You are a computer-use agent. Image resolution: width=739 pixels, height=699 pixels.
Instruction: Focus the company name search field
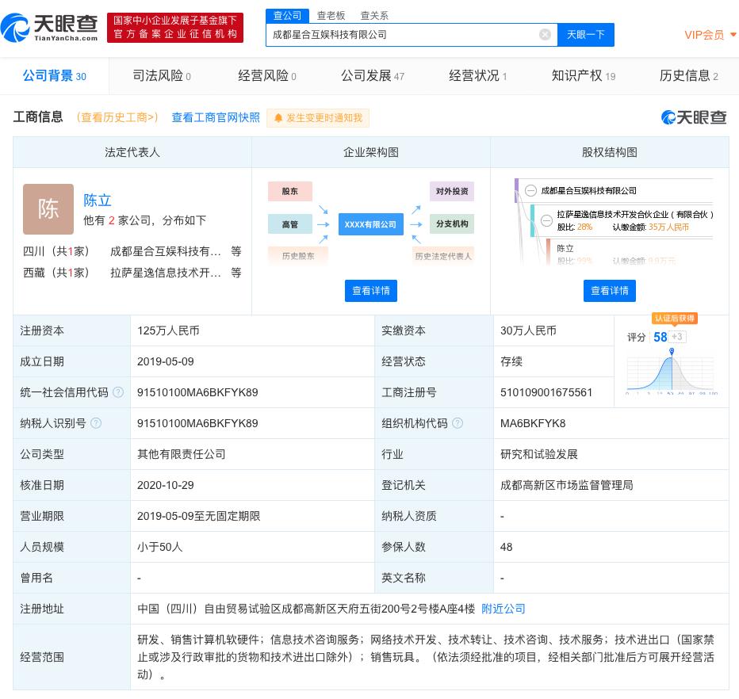400,35
